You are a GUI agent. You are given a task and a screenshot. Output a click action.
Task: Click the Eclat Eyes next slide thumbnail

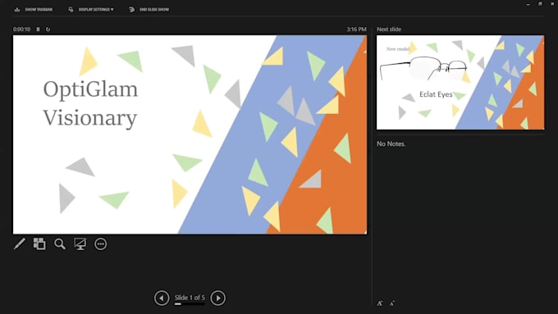click(460, 82)
